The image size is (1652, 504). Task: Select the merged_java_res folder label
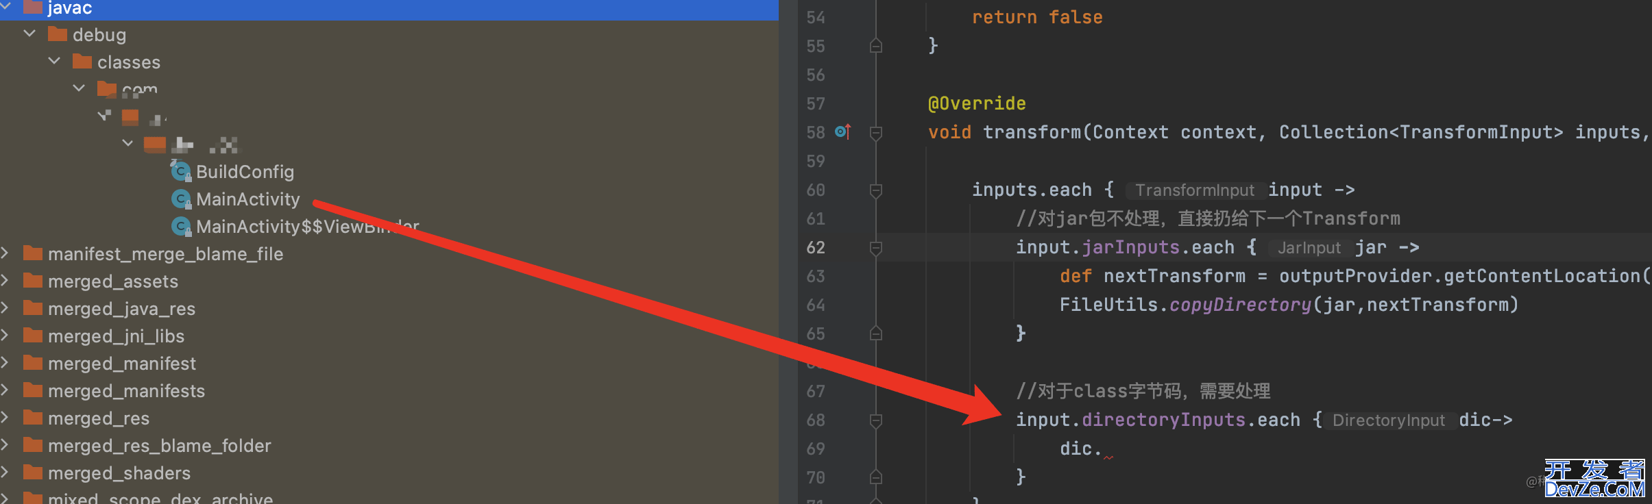pos(121,308)
